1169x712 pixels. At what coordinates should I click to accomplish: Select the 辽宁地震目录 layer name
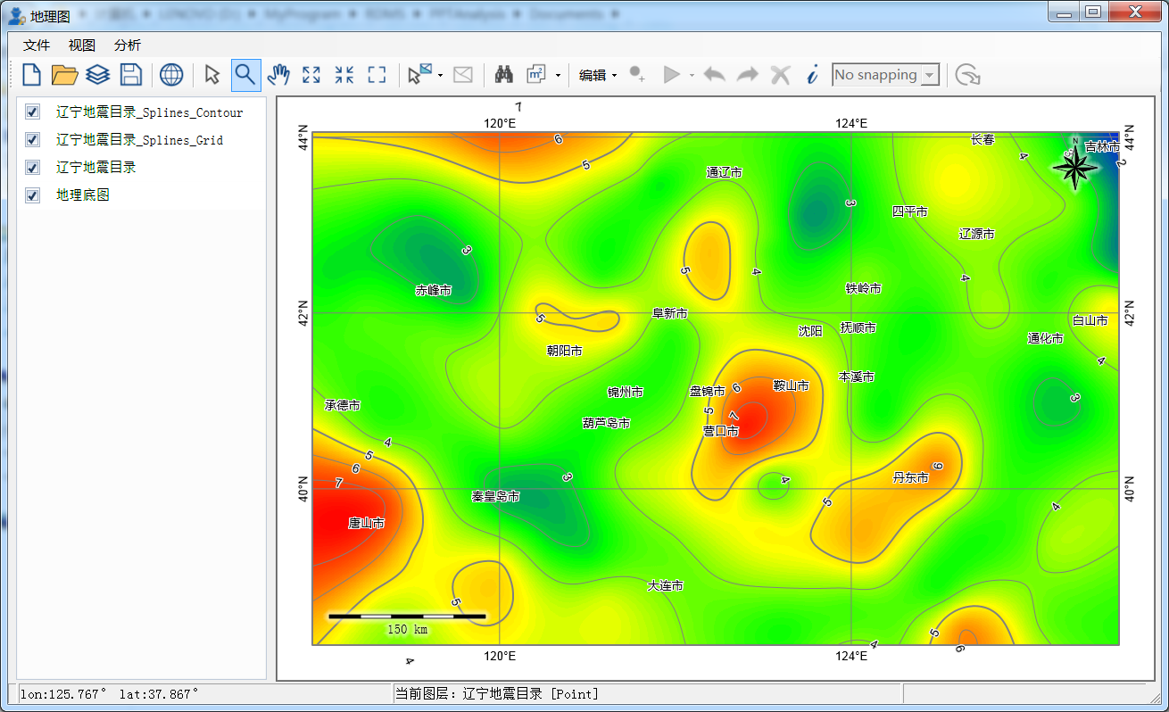click(x=95, y=168)
